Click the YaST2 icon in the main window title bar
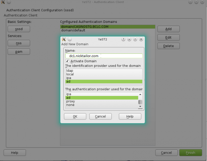This screenshot has height=161, width=207. pyautogui.click(x=3, y=2)
